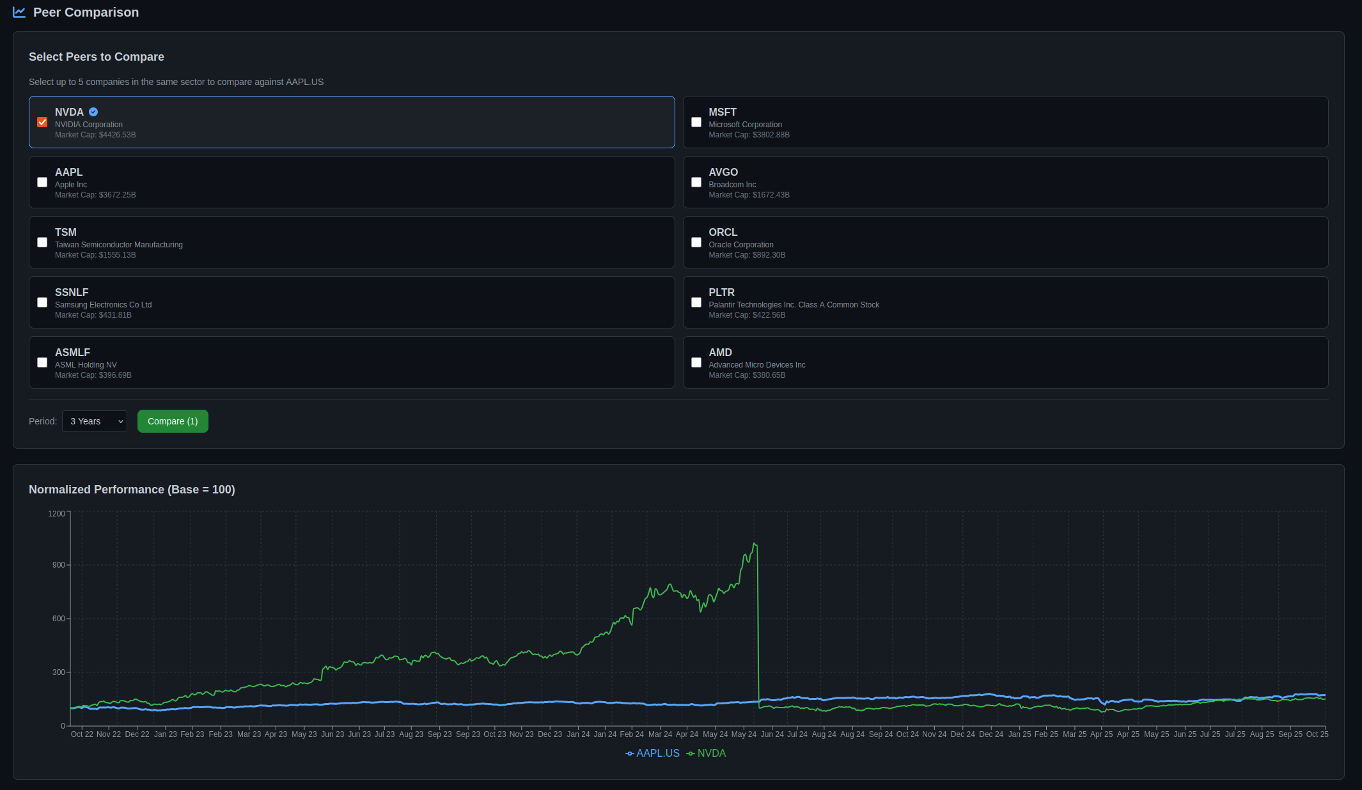Toggle AAPL.US legend marker in chart

pos(630,754)
